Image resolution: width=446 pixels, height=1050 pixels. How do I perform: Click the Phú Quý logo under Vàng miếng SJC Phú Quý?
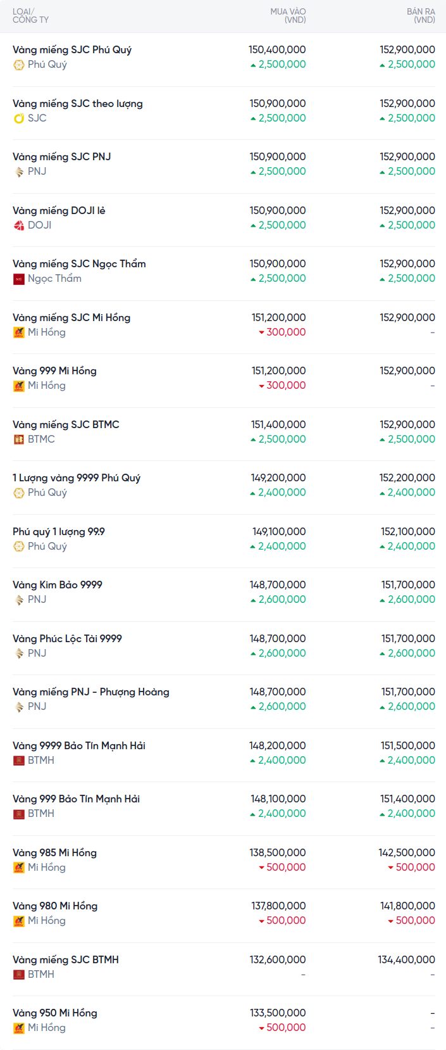(x=19, y=65)
